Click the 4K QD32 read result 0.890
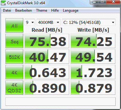This screenshot has height=110, width=121. pos(47,88)
